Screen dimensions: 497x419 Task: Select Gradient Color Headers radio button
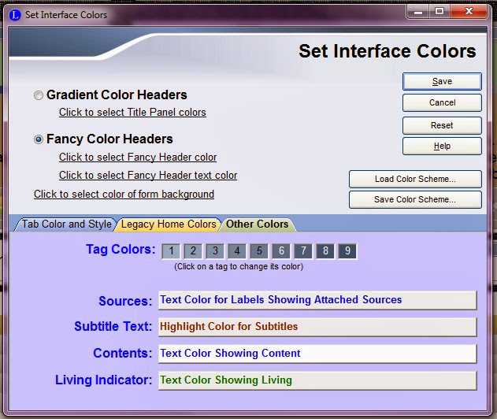pos(39,95)
